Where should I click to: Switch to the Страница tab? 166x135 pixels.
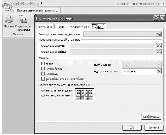45,27
